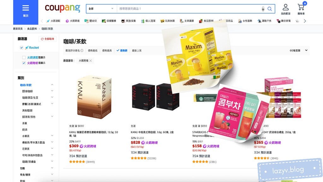Open the 全部 search category dropdown

(101, 9)
